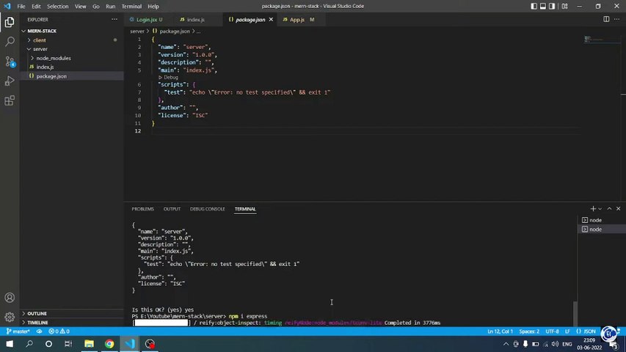Show hidden system tray icons chevron
This screenshot has height=352, width=626.
[x=506, y=344]
